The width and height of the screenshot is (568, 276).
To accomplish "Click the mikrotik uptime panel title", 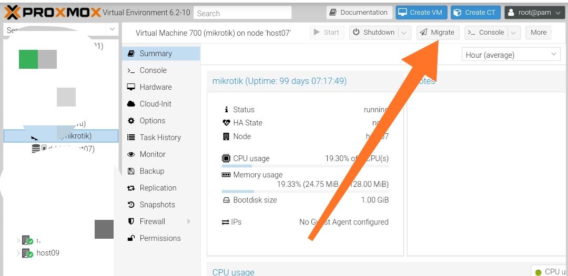I will [x=279, y=81].
